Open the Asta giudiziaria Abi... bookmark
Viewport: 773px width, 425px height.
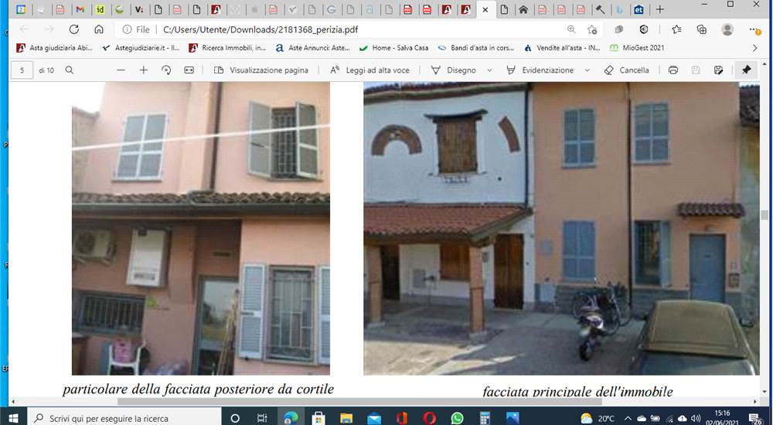tap(54, 48)
